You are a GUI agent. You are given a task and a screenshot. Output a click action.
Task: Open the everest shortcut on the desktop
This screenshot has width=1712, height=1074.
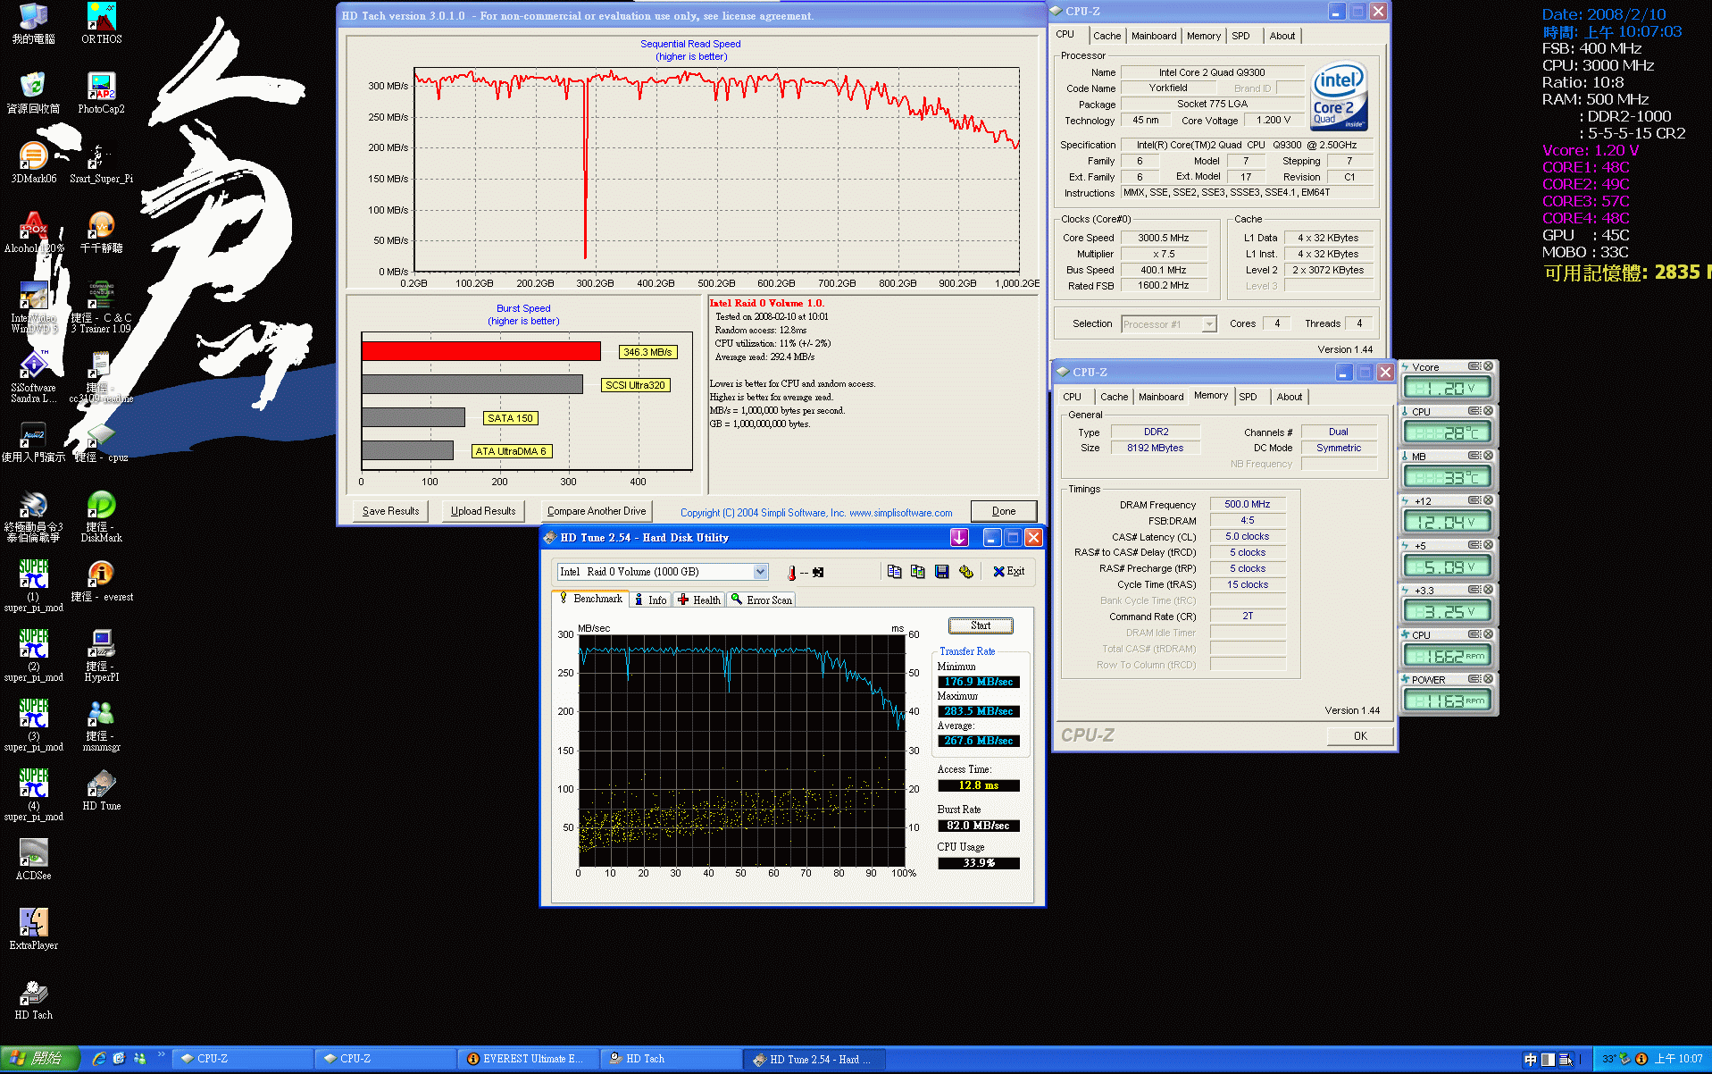coord(101,582)
